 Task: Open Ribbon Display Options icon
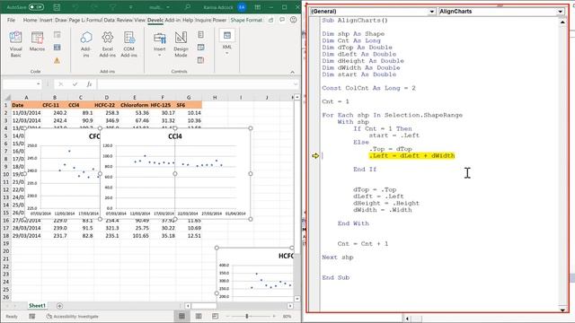258,7
